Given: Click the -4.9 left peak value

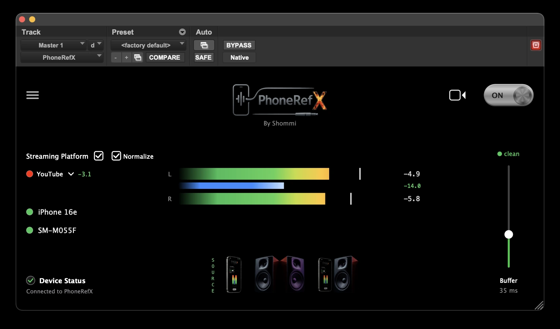Looking at the screenshot, I should click(412, 174).
